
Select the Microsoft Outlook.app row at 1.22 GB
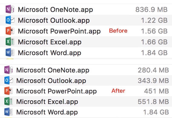pyautogui.click(x=86, y=20)
